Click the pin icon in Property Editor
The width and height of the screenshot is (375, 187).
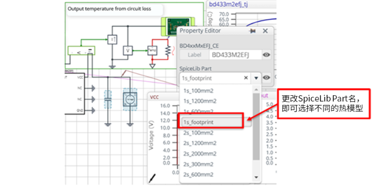252,31
